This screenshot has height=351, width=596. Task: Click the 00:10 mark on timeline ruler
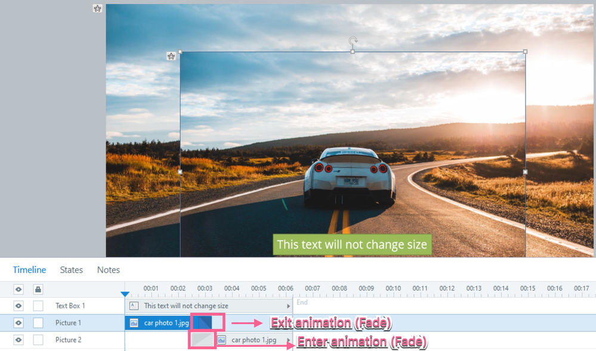393,288
